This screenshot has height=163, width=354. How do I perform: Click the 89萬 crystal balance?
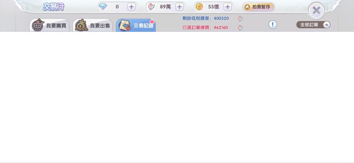click(165, 7)
